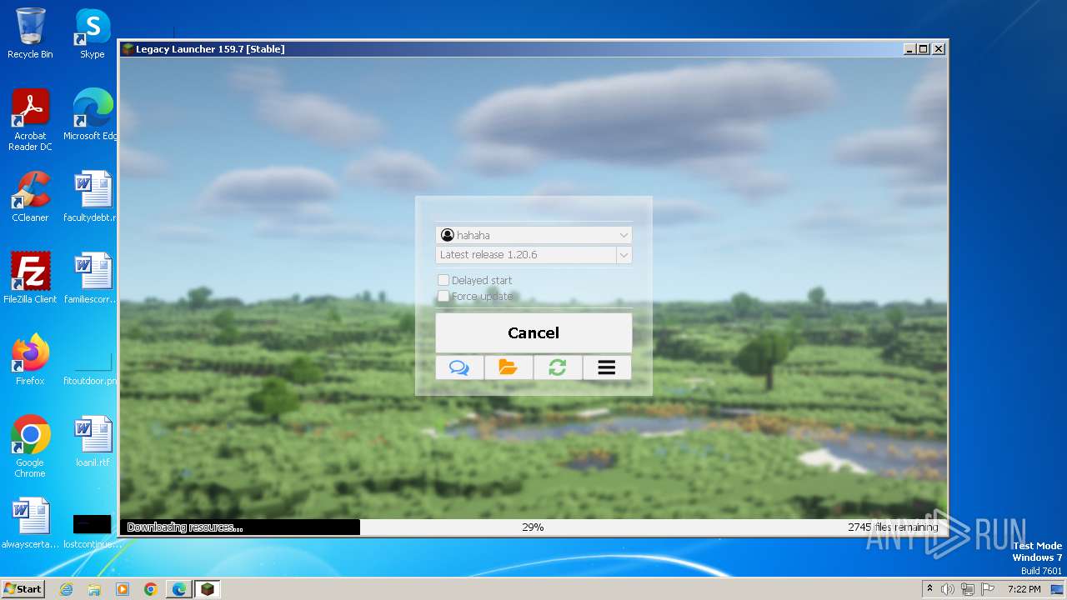Minimize the Legacy Launcher window
Screen dimensions: 1067x600
909,49
